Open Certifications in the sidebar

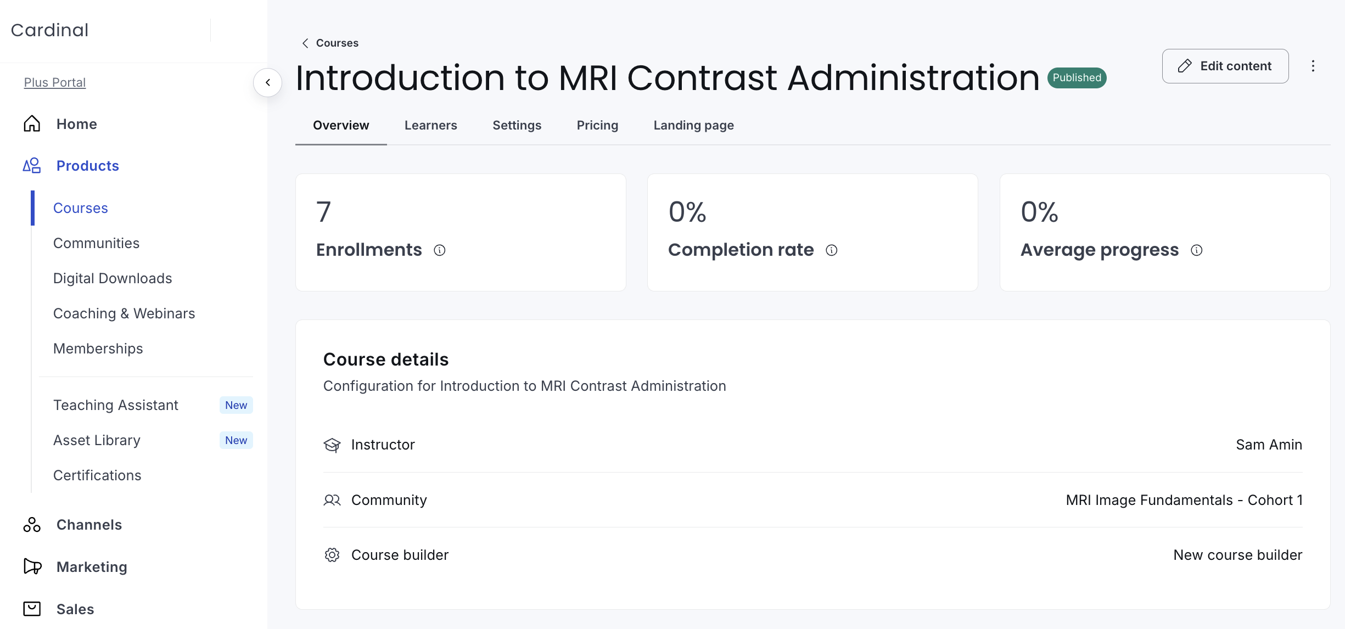point(97,475)
